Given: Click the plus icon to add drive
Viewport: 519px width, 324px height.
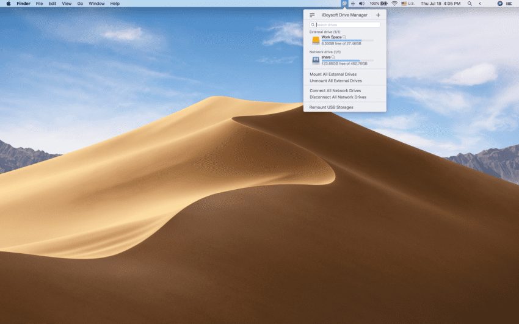Looking at the screenshot, I should click(378, 15).
